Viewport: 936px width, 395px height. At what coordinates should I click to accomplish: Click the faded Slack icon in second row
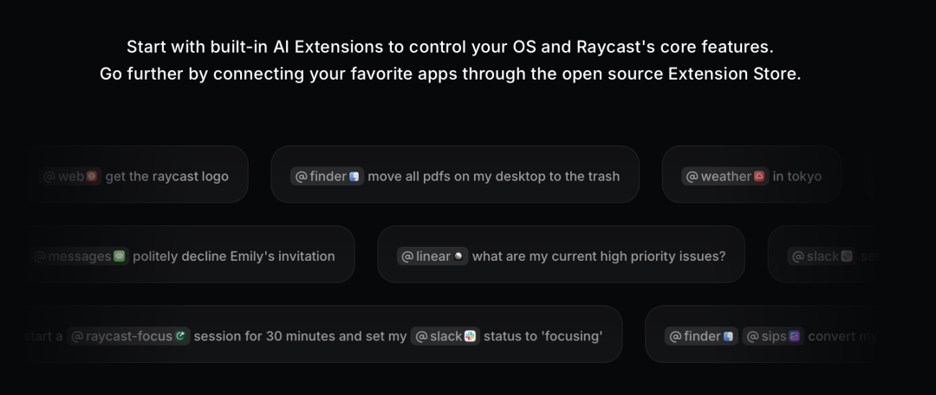(847, 256)
